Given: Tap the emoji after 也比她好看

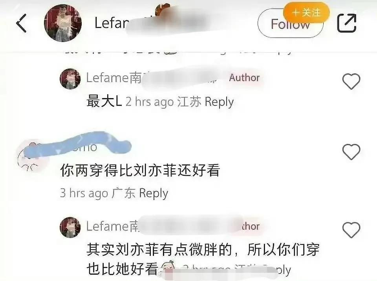Looking at the screenshot, I should 167,268.
